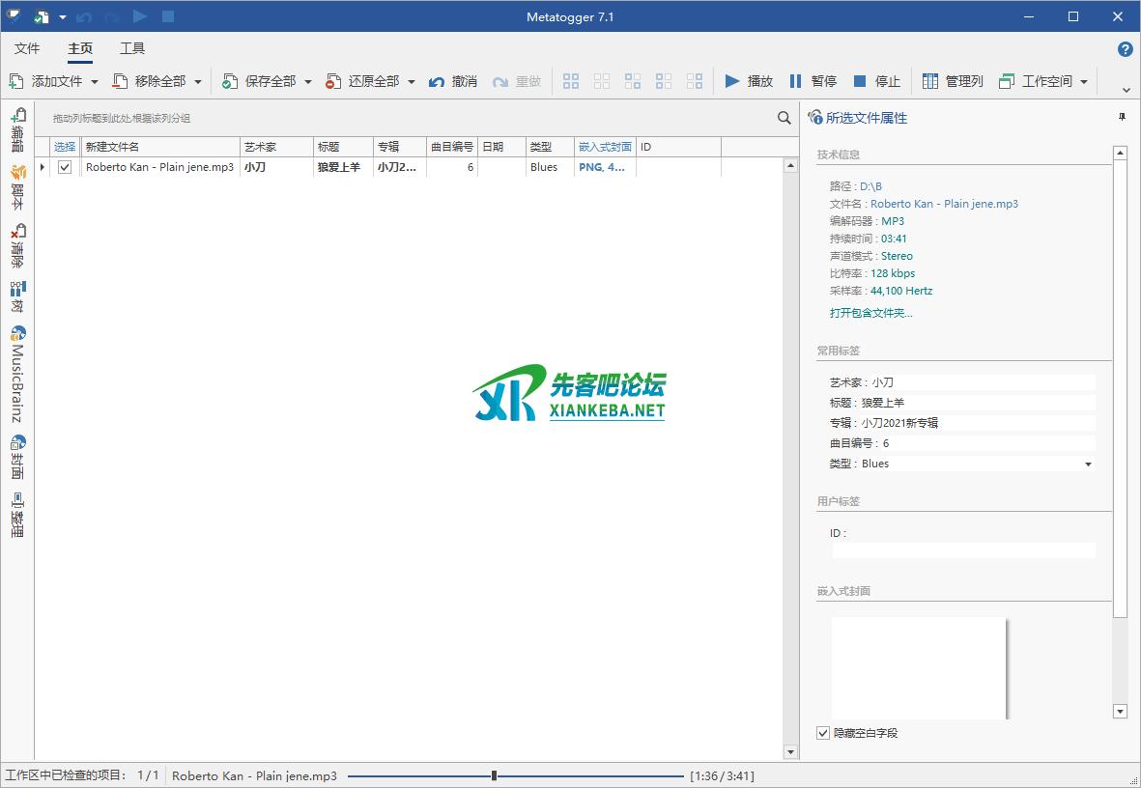Image resolution: width=1141 pixels, height=788 pixels.
Task: Open the File (文件) menu tab
Action: [x=27, y=48]
